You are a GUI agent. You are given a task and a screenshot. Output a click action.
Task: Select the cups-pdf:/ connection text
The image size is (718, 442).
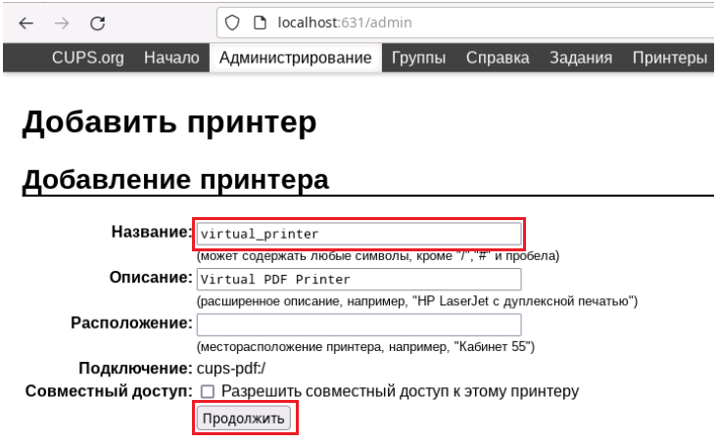[231, 369]
